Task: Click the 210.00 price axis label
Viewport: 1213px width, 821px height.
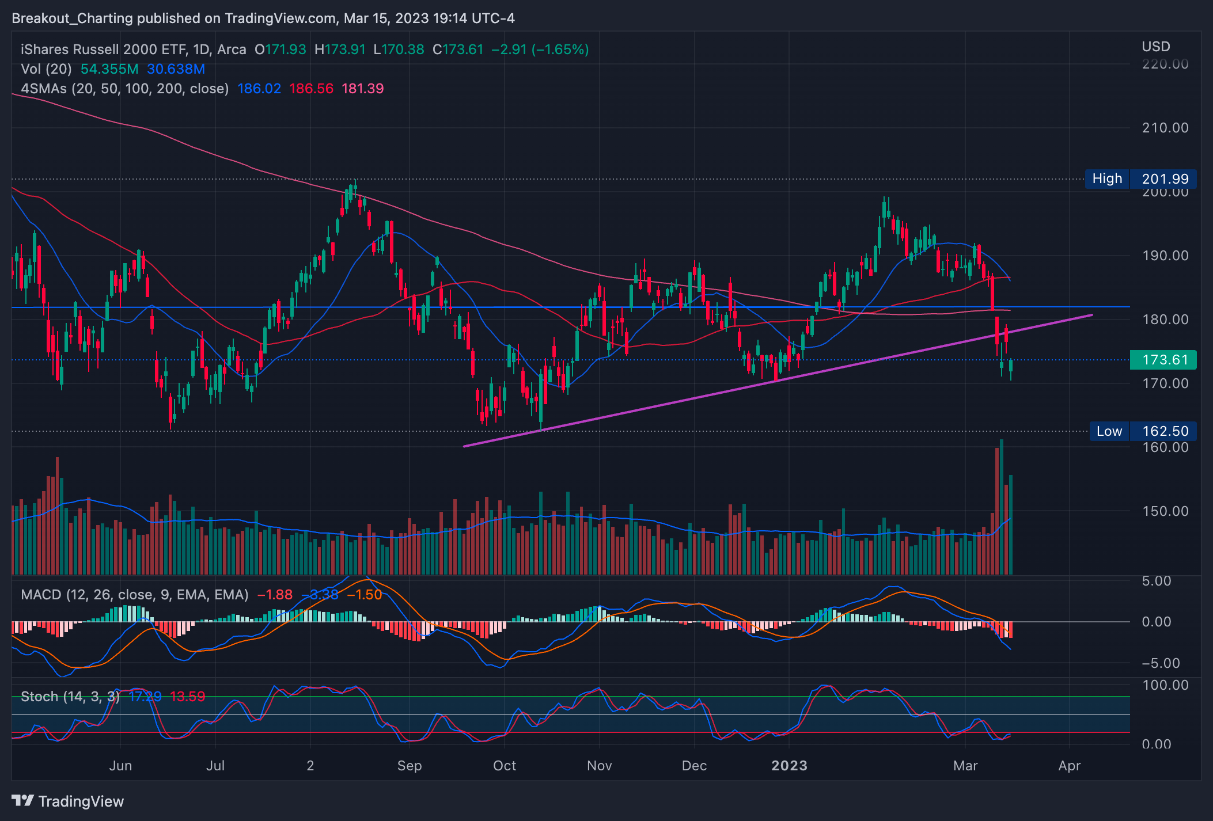Action: click(x=1165, y=128)
